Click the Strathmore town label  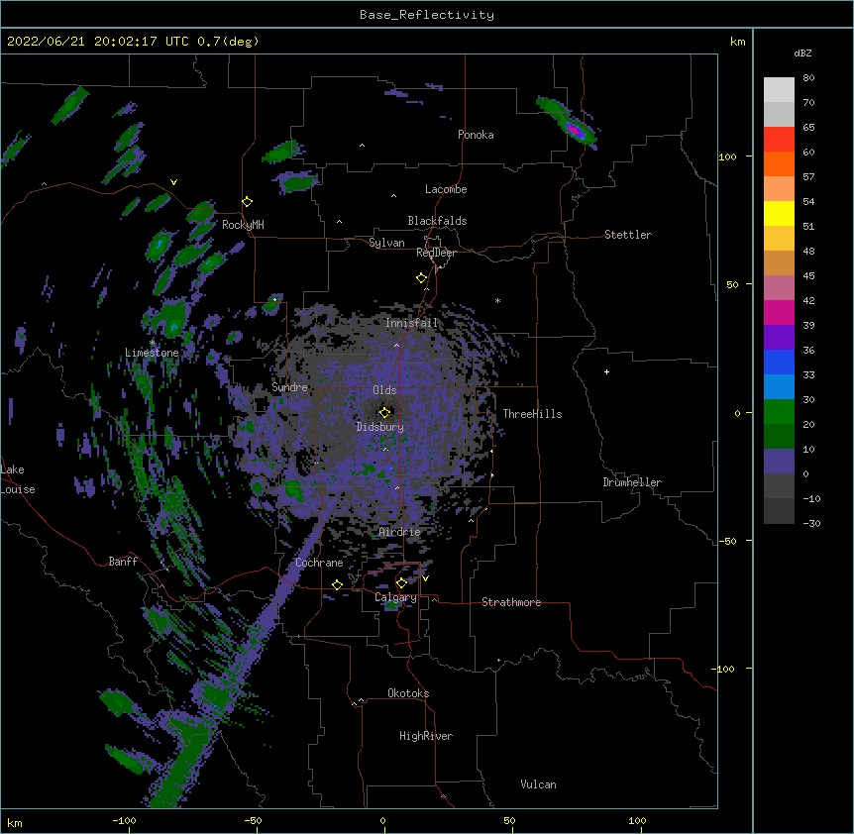pos(511,602)
